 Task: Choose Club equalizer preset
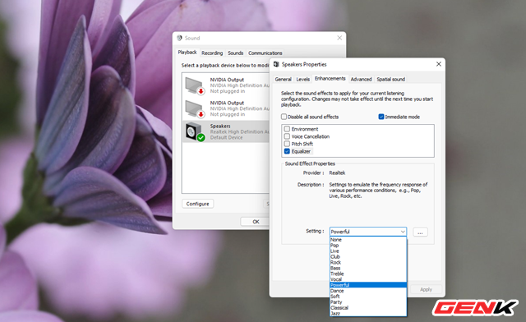(x=368, y=256)
